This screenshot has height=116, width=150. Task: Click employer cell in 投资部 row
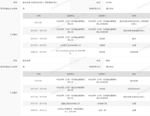(x=70, y=39)
